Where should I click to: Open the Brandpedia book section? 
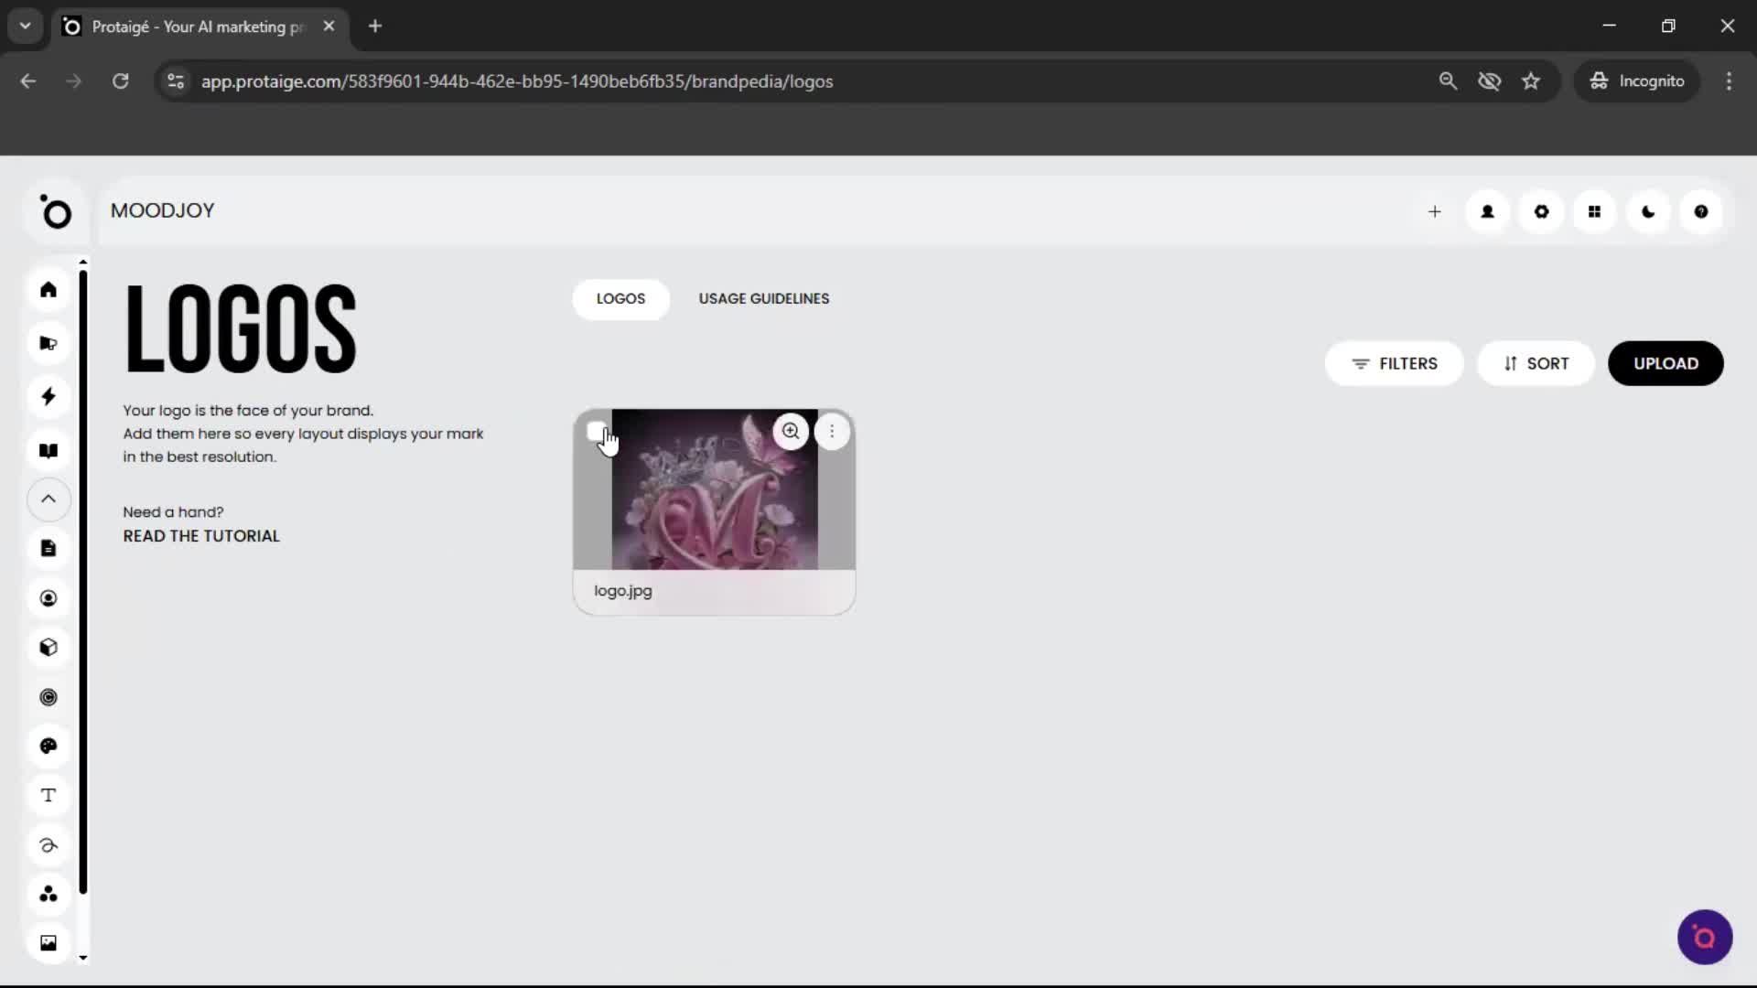(x=48, y=451)
